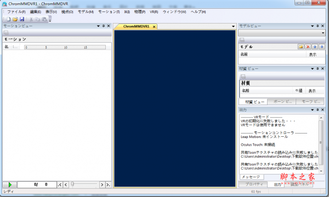Image resolution: width=329 pixels, height=197 pixels.
Task: Open the モーション menu
Action: [x=109, y=12]
